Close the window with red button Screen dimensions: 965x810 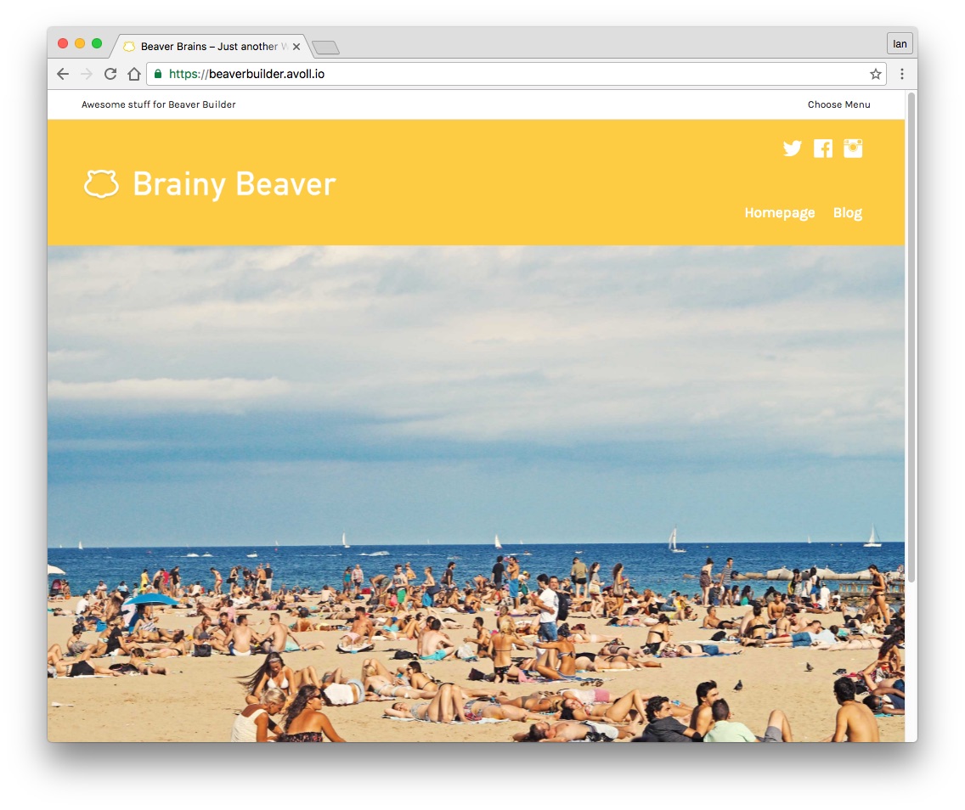63,43
